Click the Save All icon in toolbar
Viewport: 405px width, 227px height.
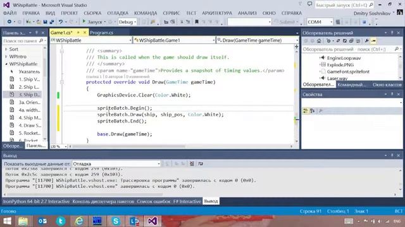coord(52,22)
